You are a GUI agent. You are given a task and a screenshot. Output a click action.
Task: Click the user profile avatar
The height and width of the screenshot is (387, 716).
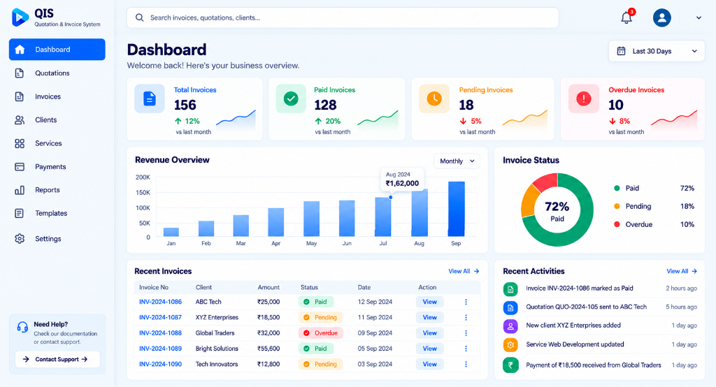coord(661,17)
